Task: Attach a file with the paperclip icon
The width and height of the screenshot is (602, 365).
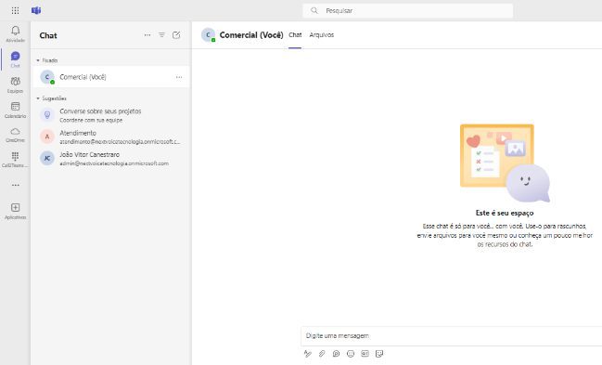Action: pyautogui.click(x=322, y=354)
